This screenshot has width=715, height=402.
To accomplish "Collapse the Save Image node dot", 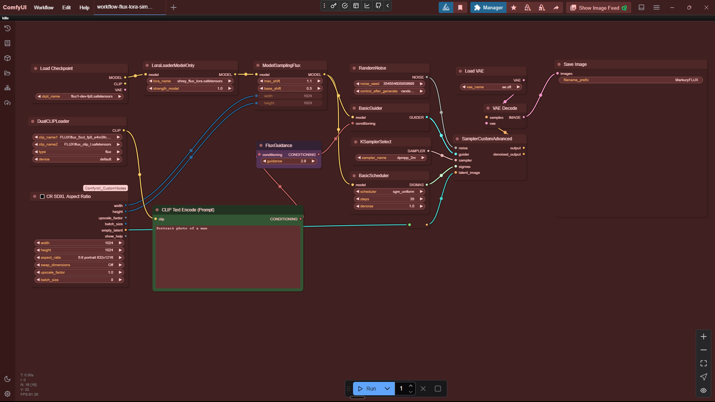I will (x=559, y=64).
